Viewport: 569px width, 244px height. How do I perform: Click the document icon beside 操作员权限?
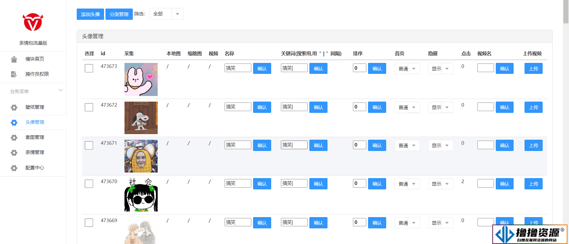14,74
